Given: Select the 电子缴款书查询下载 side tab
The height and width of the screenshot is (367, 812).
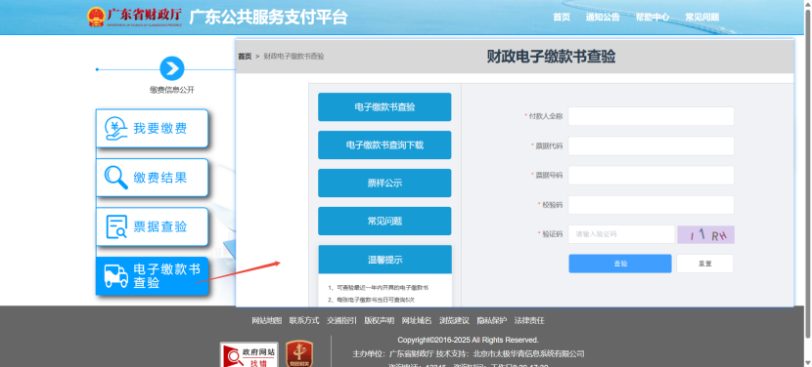Looking at the screenshot, I should tap(384, 145).
